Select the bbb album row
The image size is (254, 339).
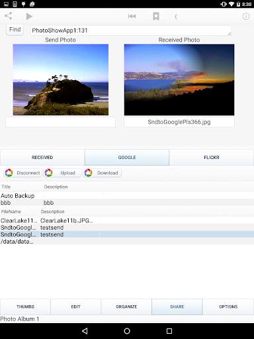pos(127,203)
